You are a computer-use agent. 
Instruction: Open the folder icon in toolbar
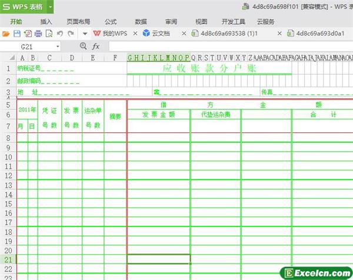pyautogui.click(x=6, y=34)
